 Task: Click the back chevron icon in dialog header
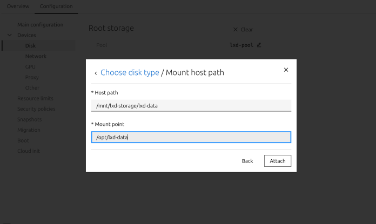[96, 73]
